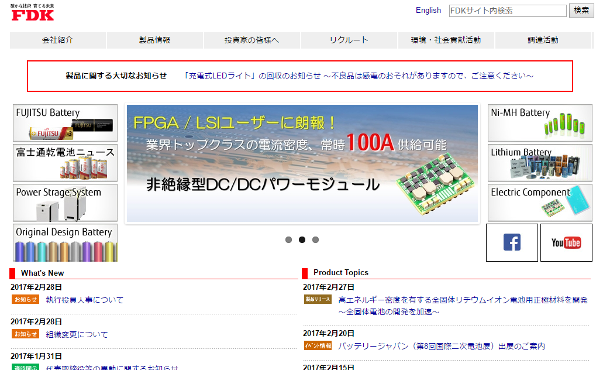The height and width of the screenshot is (370, 603).
Task: Click the Product Topics heading
Action: pyautogui.click(x=341, y=273)
